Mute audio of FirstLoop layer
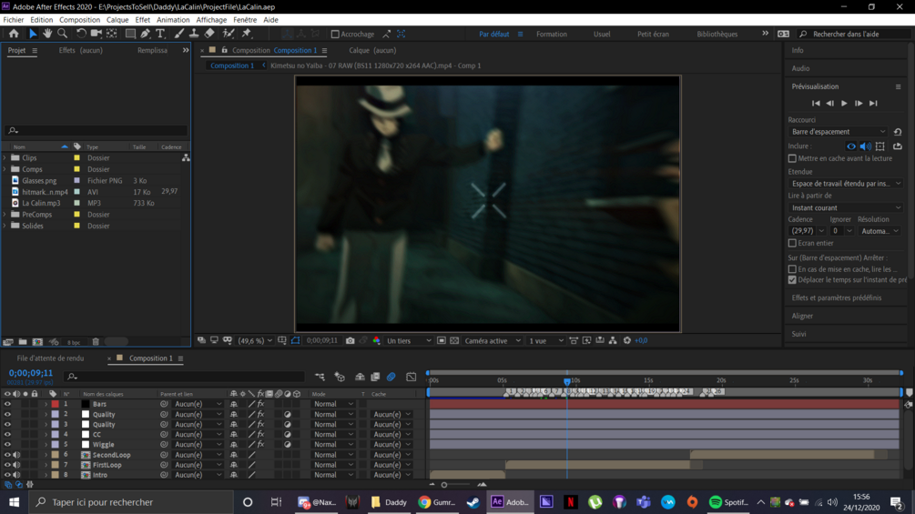Image resolution: width=915 pixels, height=514 pixels. pyautogui.click(x=16, y=465)
